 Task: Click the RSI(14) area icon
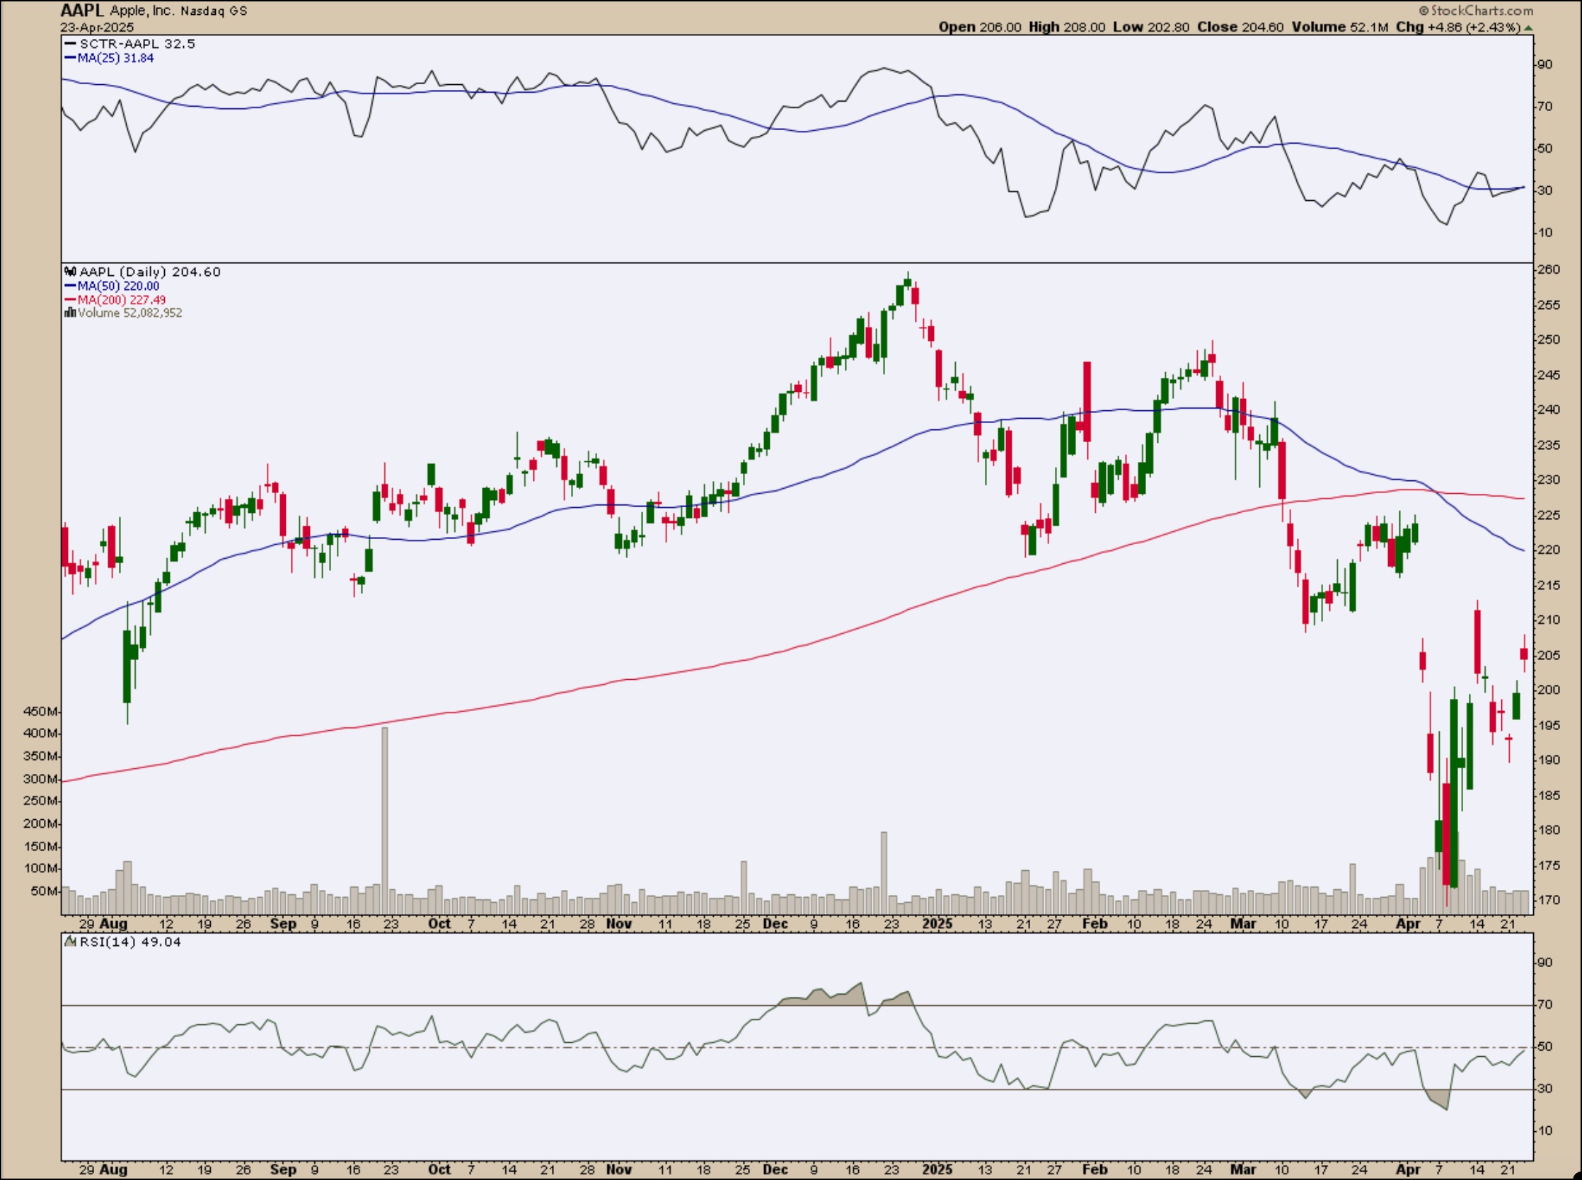71,942
